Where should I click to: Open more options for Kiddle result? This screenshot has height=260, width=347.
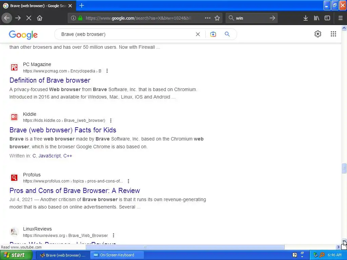click(x=111, y=121)
